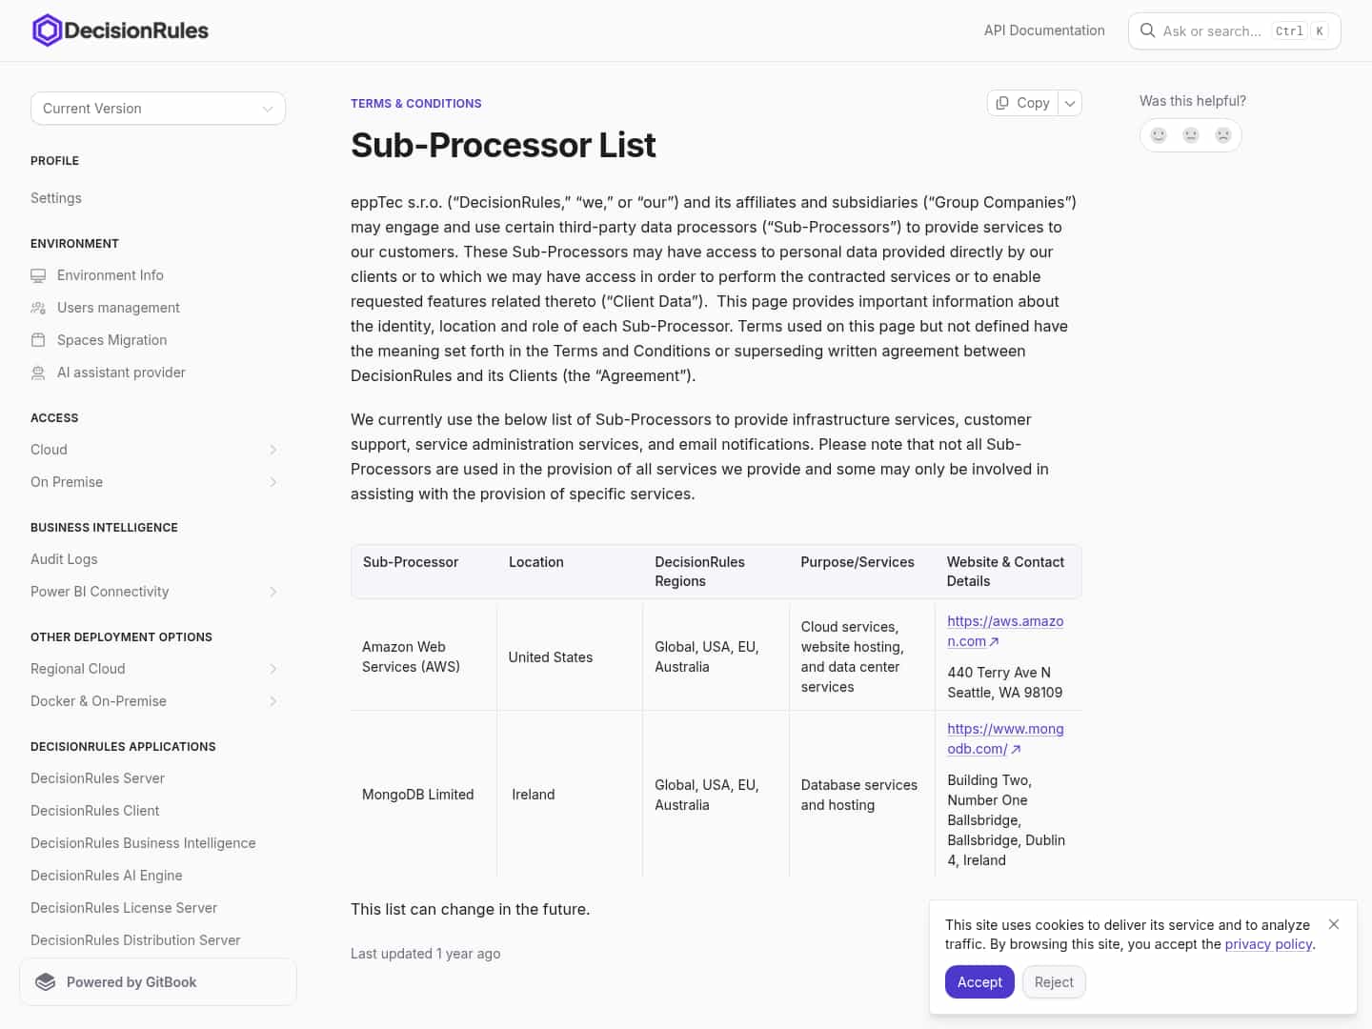Screen dimensions: 1372x1029
Task: Expand the Power BI Connectivity section
Action: click(272, 592)
